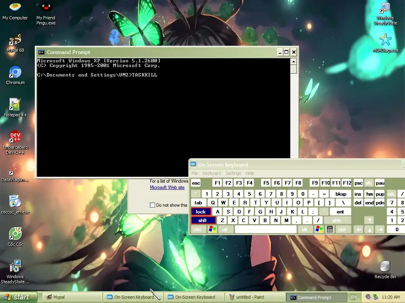Open Settings menu in On-Screen Keyboard

pos(233,173)
